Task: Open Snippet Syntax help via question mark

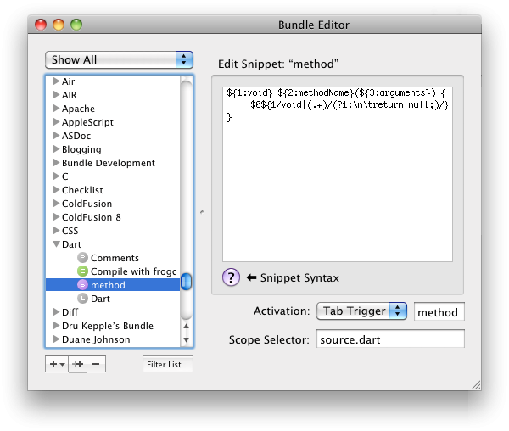Action: point(231,277)
